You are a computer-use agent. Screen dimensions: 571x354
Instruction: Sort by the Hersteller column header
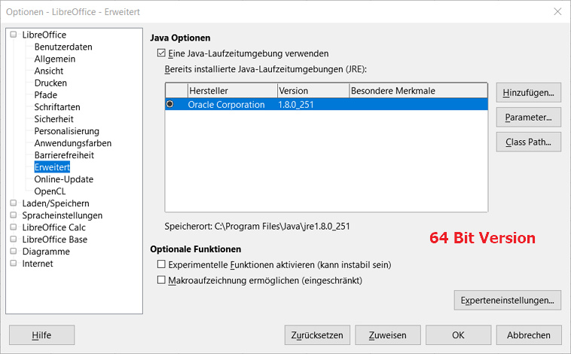(x=232, y=90)
